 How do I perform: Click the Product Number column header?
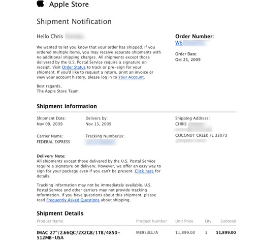(x=151, y=221)
